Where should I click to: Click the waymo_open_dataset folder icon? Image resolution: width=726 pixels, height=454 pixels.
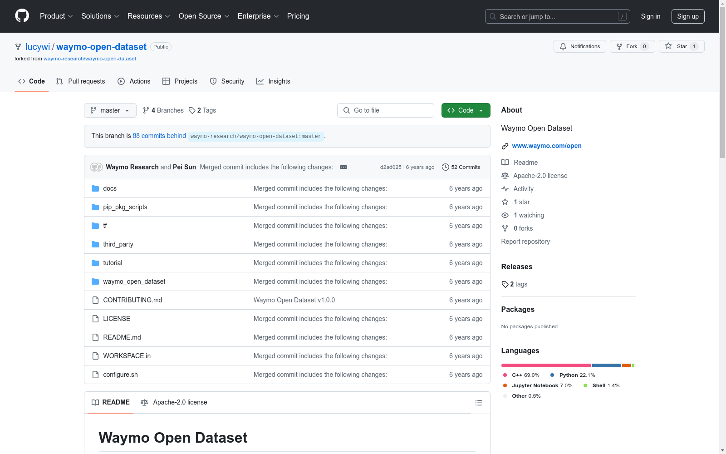[x=95, y=281]
